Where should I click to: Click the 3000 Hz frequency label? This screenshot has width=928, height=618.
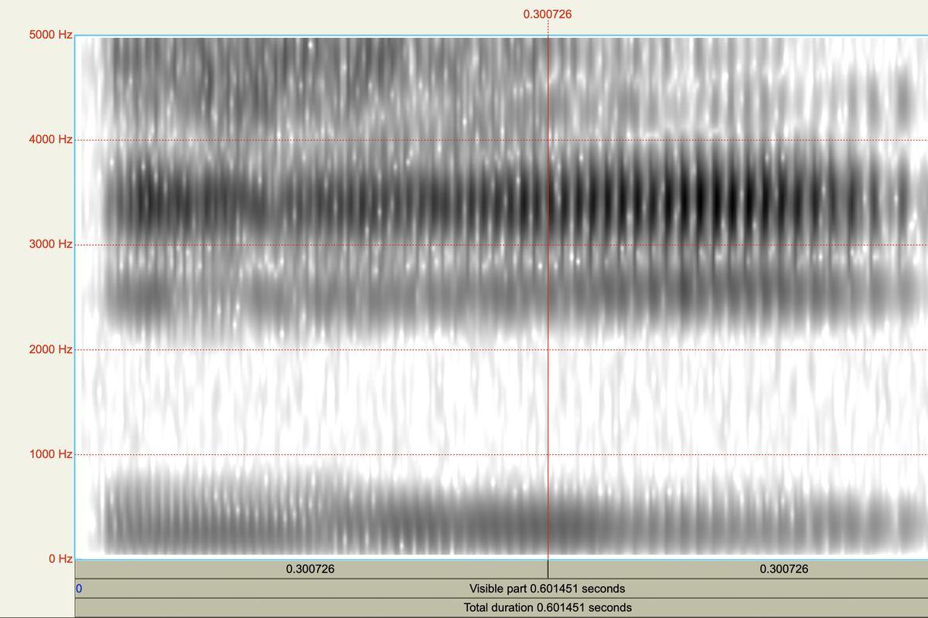click(51, 244)
